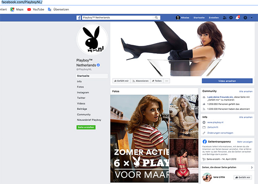The width and height of the screenshot is (258, 184).
Task: Click the Iana Little name link
Action: pos(219,177)
